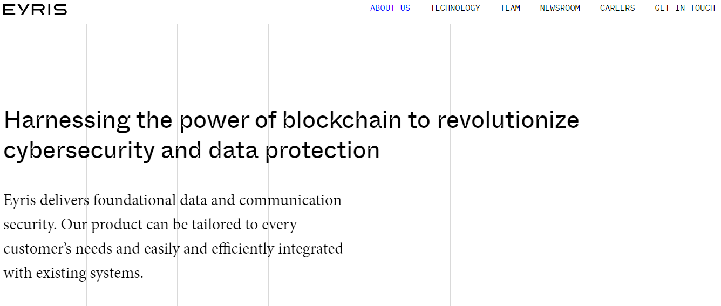Click the Get in Touch link
Screen dimensions: 721x306
685,8
